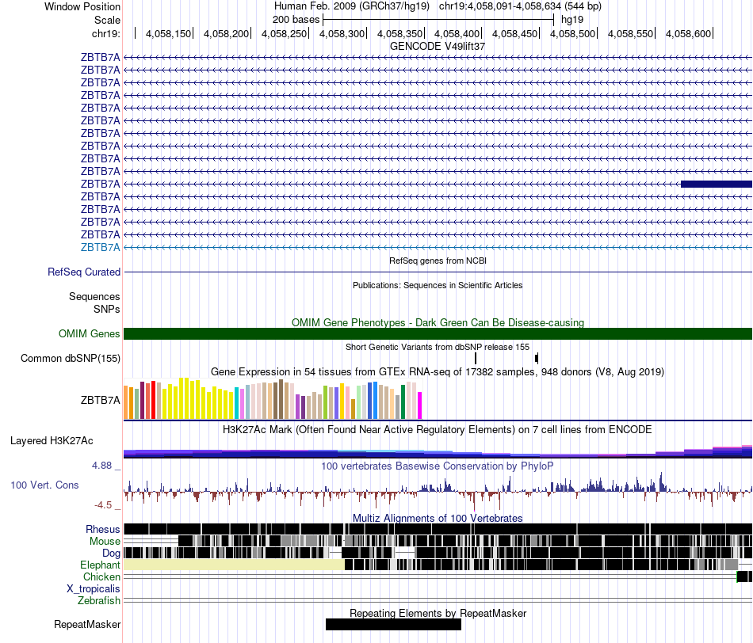
Task: Click the OMIM Genes label
Action: point(90,333)
